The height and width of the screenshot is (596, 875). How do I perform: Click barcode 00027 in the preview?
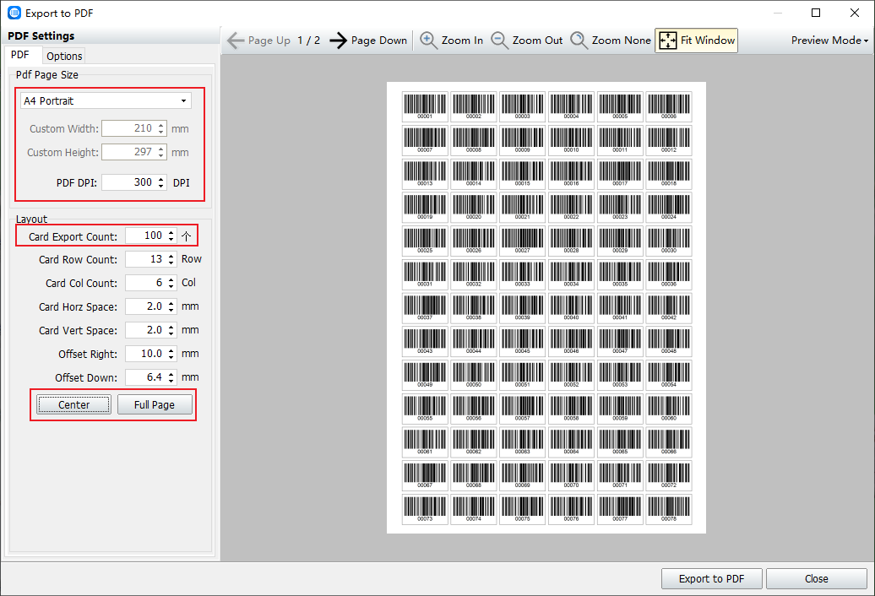pyautogui.click(x=522, y=241)
